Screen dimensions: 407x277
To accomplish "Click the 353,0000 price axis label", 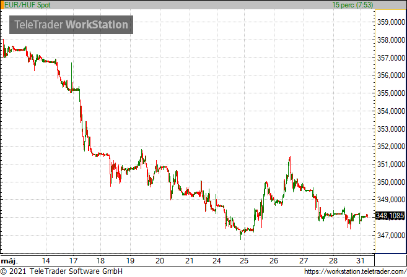I will click(x=391, y=129).
